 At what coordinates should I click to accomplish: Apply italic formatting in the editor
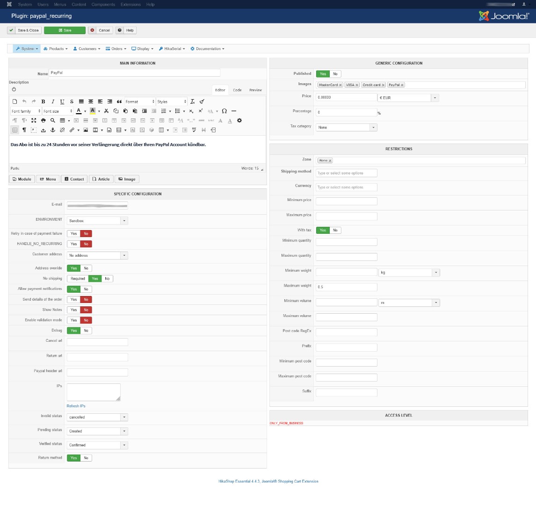coord(53,101)
